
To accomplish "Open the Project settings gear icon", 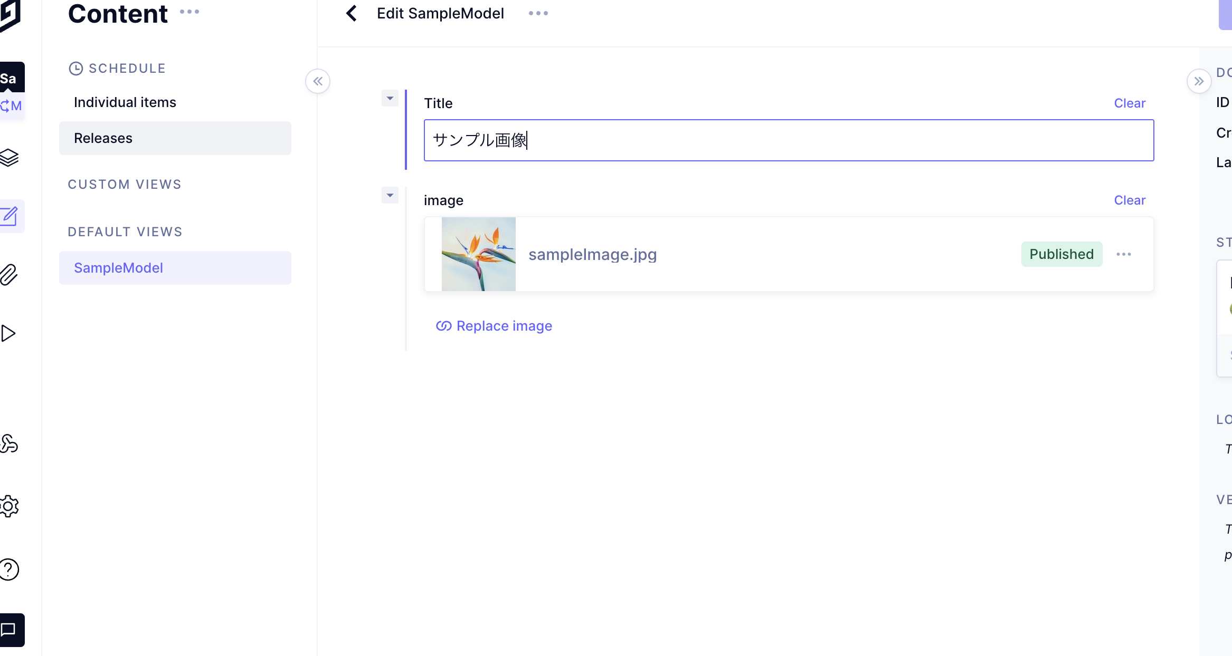I will coord(10,506).
